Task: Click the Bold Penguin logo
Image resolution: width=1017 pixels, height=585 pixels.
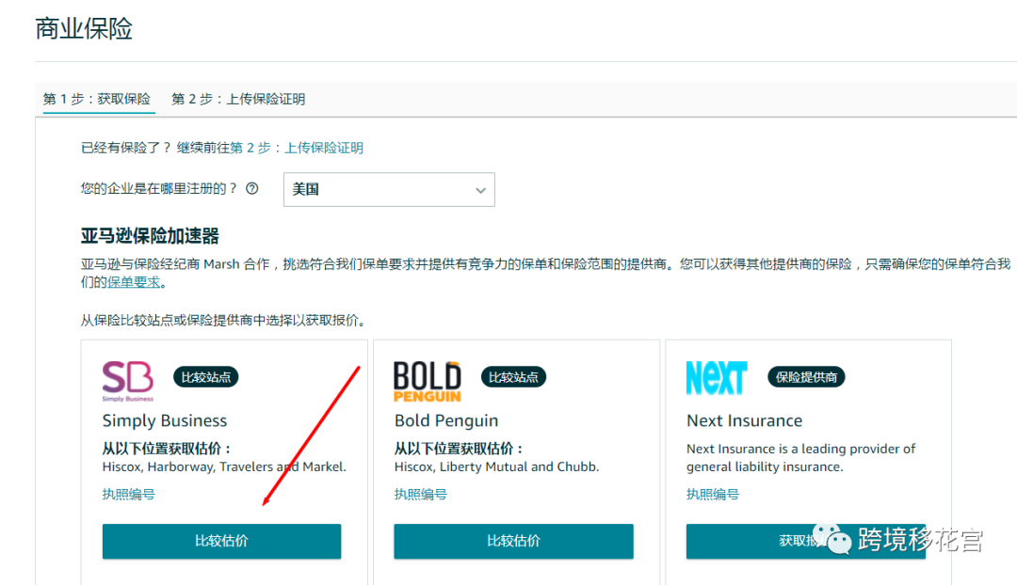Action: pos(428,382)
